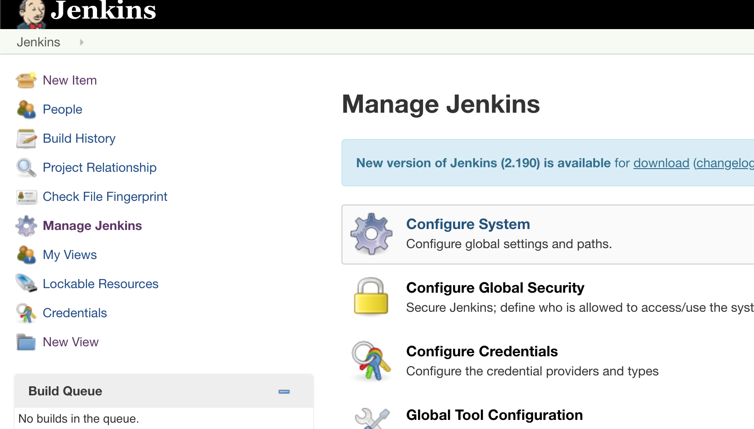This screenshot has height=429, width=754.
Task: Open Check File Fingerprint link
Action: [x=105, y=197]
